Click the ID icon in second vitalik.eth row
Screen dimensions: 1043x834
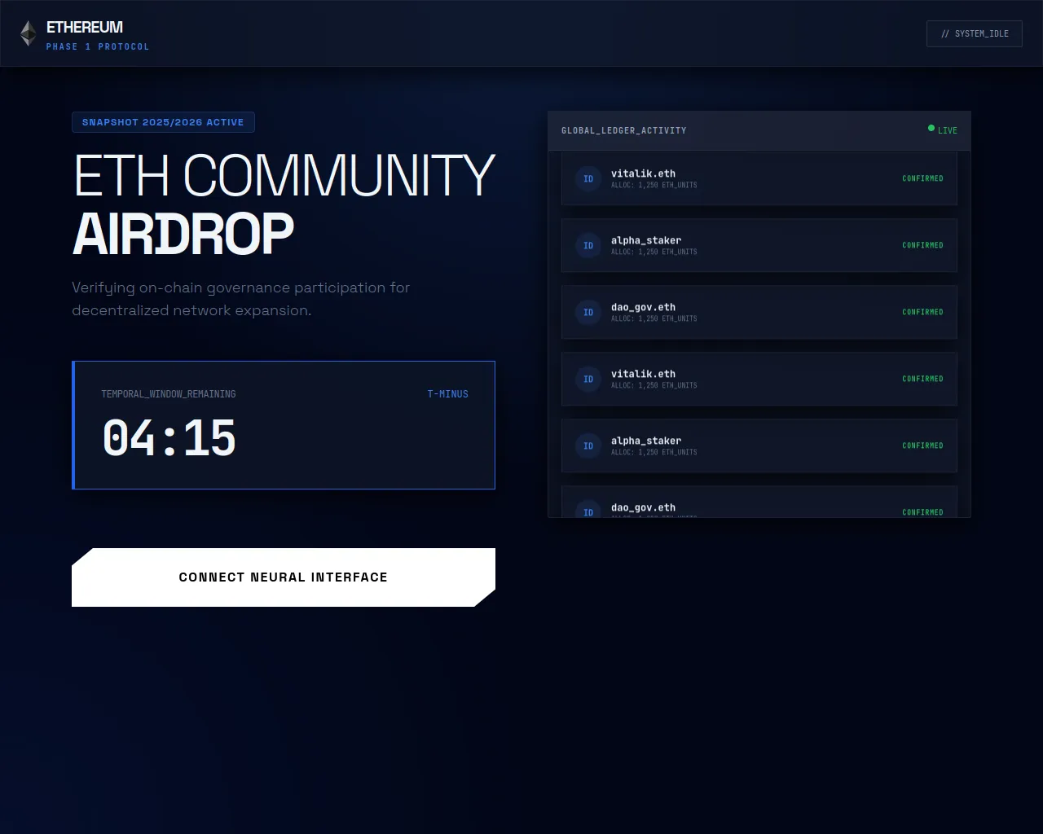588,379
